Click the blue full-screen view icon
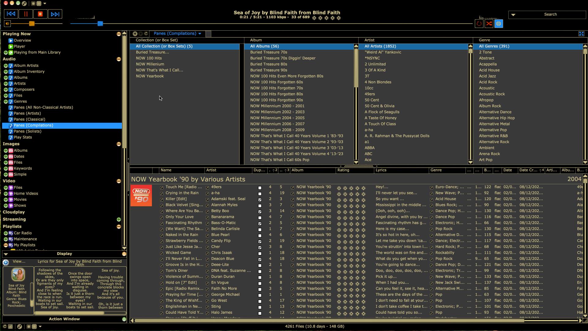The height and width of the screenshot is (331, 588). 581,34
